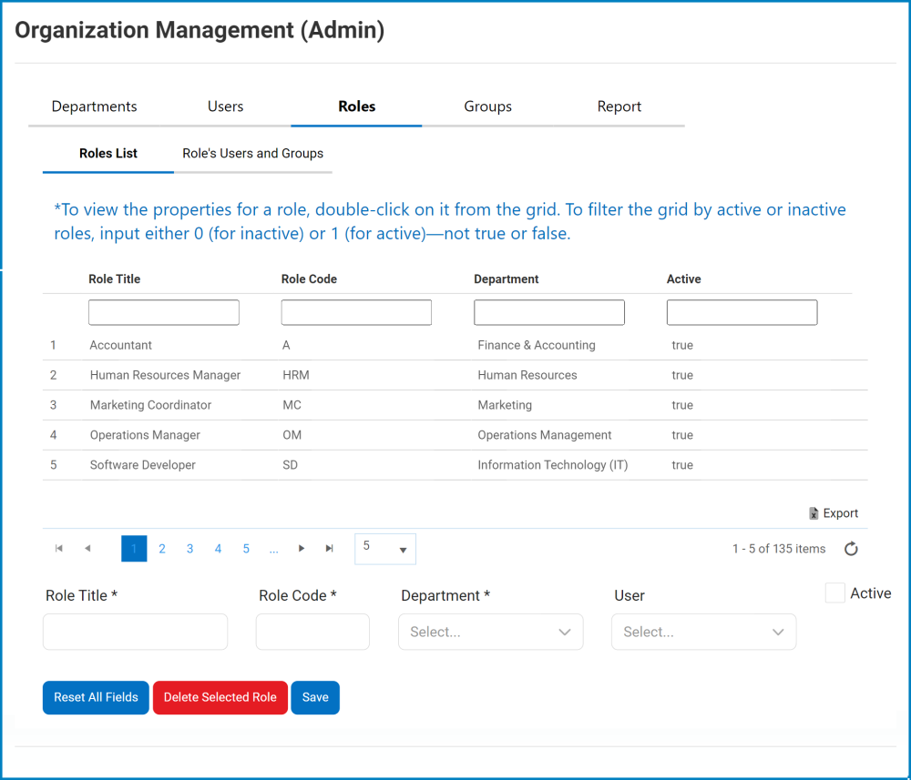Screen dimensions: 911x780
Task: Export the roles grid to Excel
Action: (x=834, y=513)
